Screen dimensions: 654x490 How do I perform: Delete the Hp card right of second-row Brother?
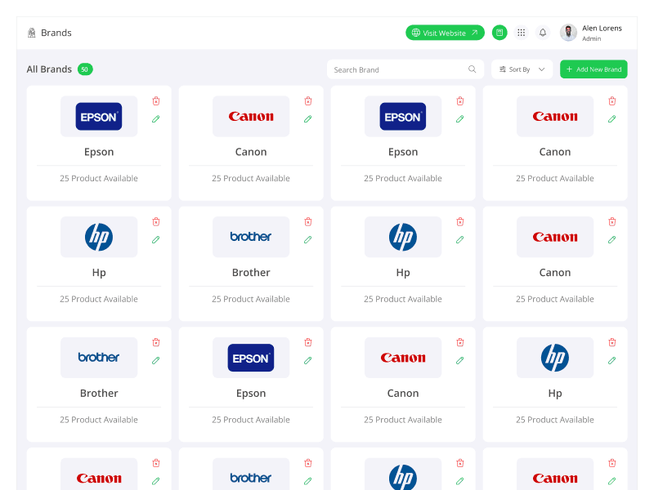tap(460, 221)
